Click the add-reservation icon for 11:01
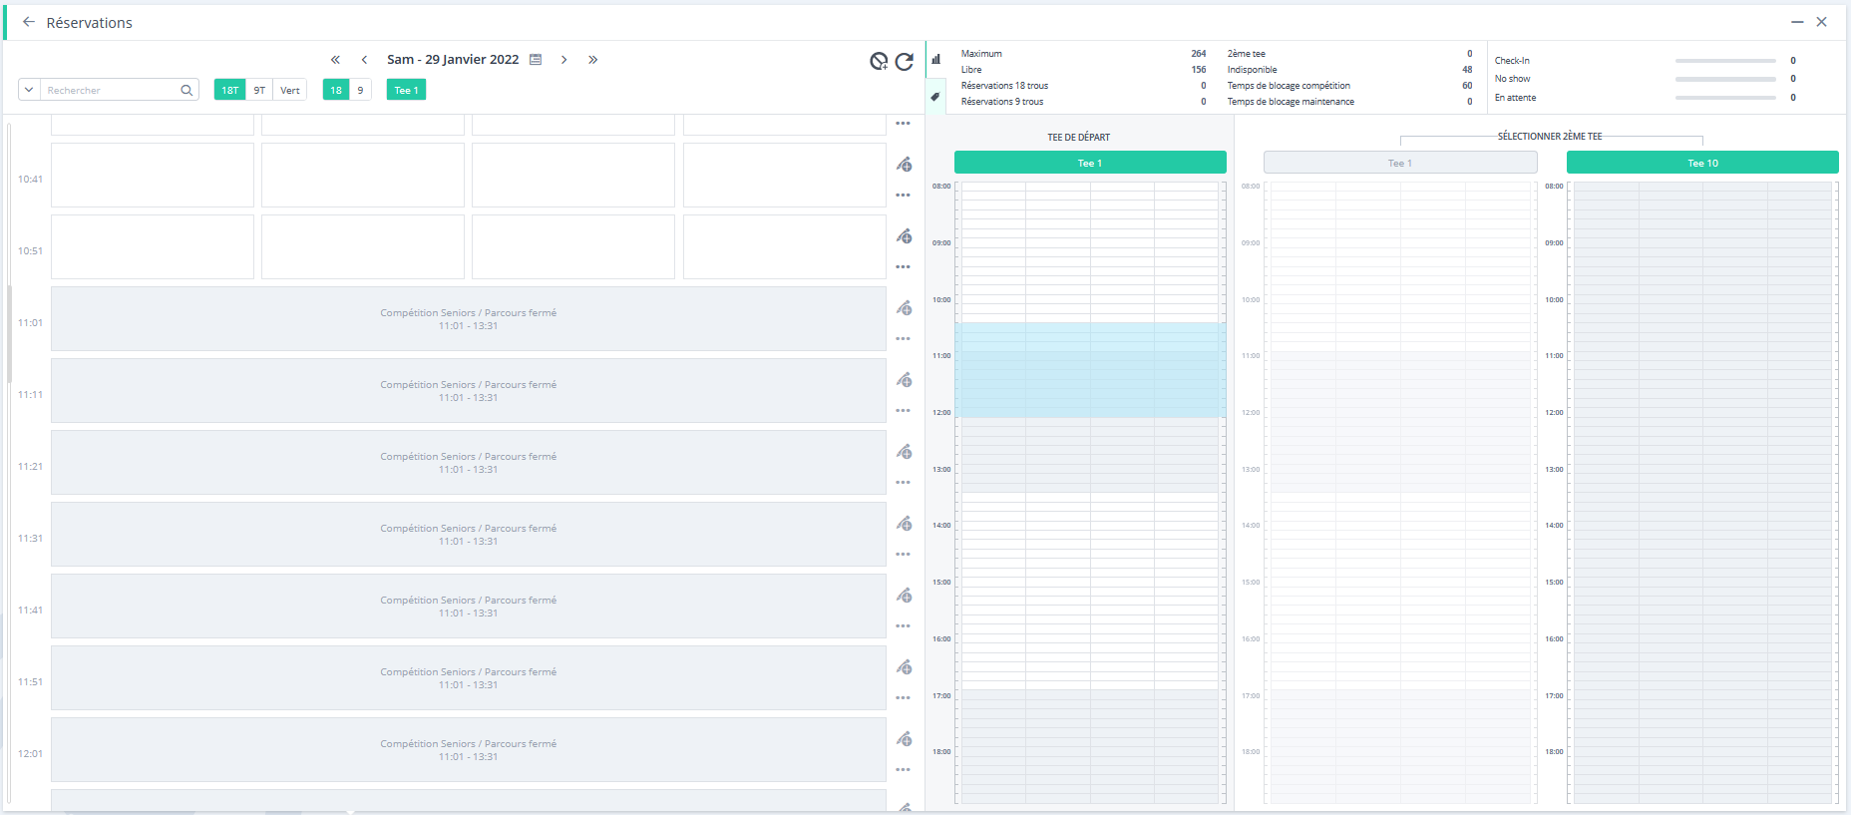1851x815 pixels. tap(904, 308)
